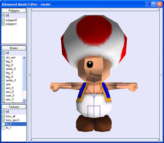164x143 pixels.
Task: Click the Bones list scroll down arrow
Action: click(x=24, y=100)
